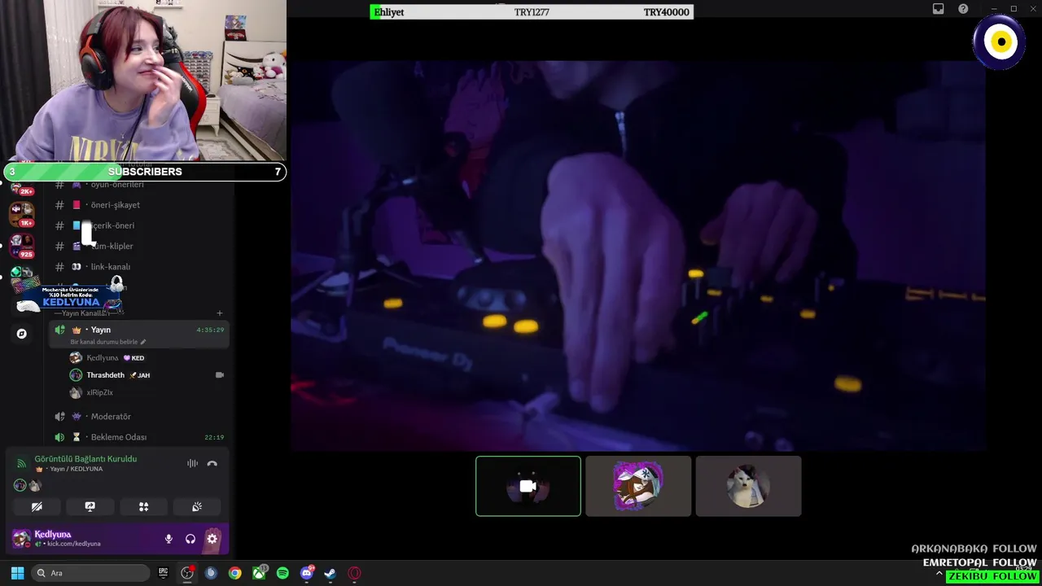Screen dimensions: 1042x586
Task: Turn on camera in voice panel
Action: (x=37, y=506)
